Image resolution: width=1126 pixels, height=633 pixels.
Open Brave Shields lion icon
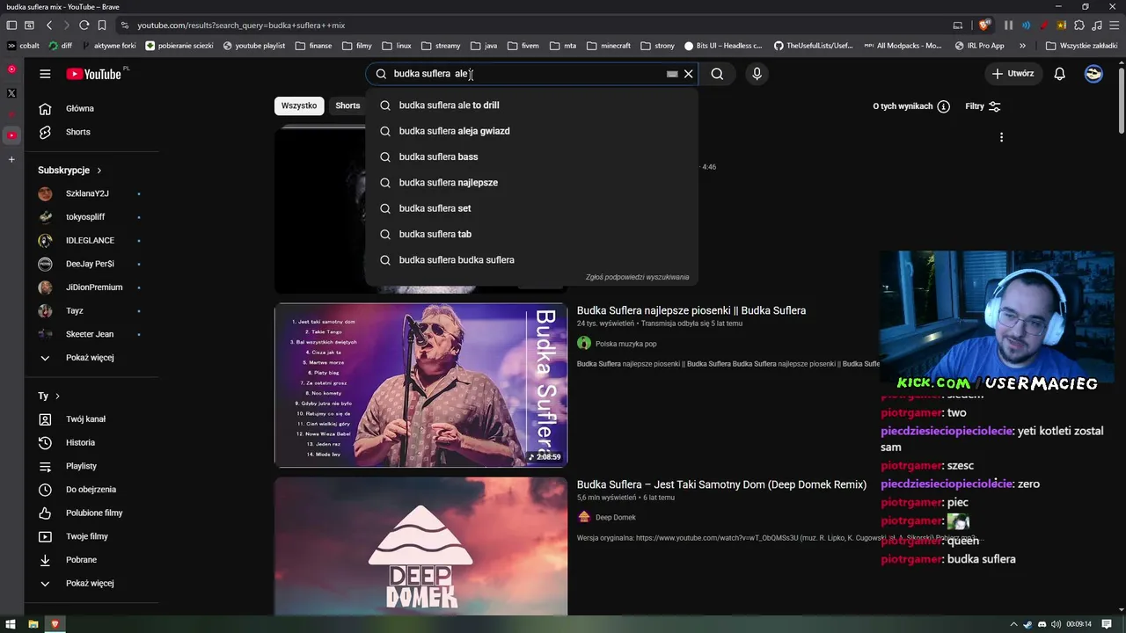coord(984,25)
